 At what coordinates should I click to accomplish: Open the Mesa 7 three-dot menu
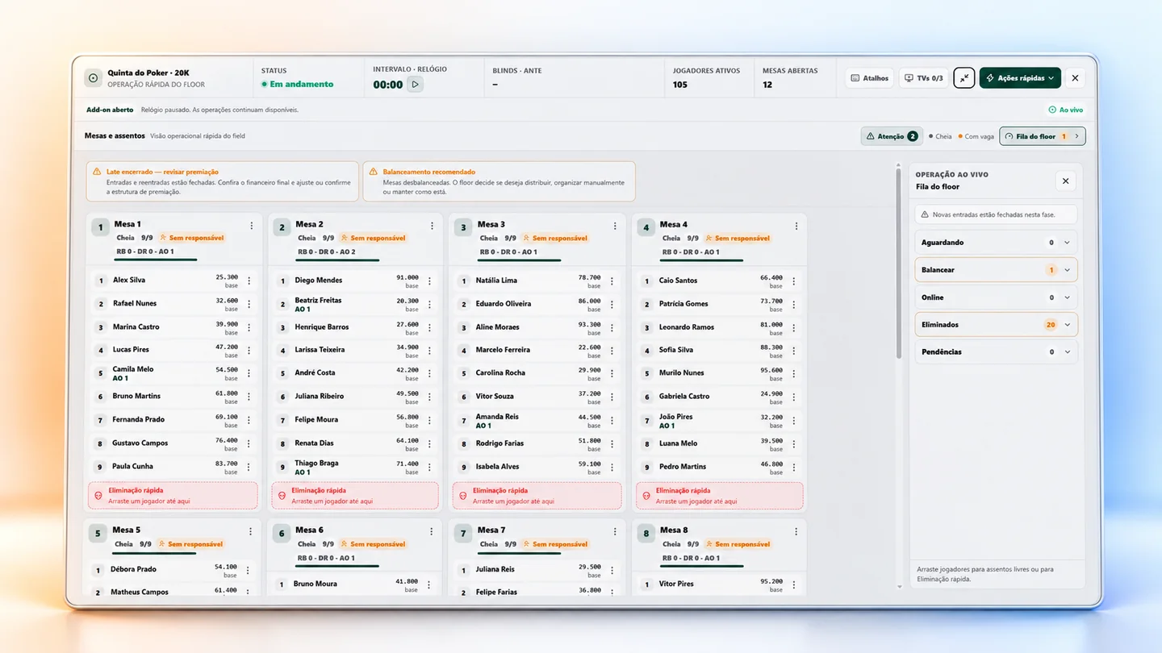614,532
